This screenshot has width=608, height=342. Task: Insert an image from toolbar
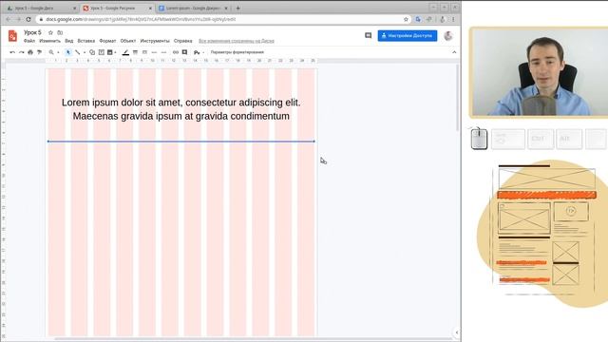[x=110, y=52]
